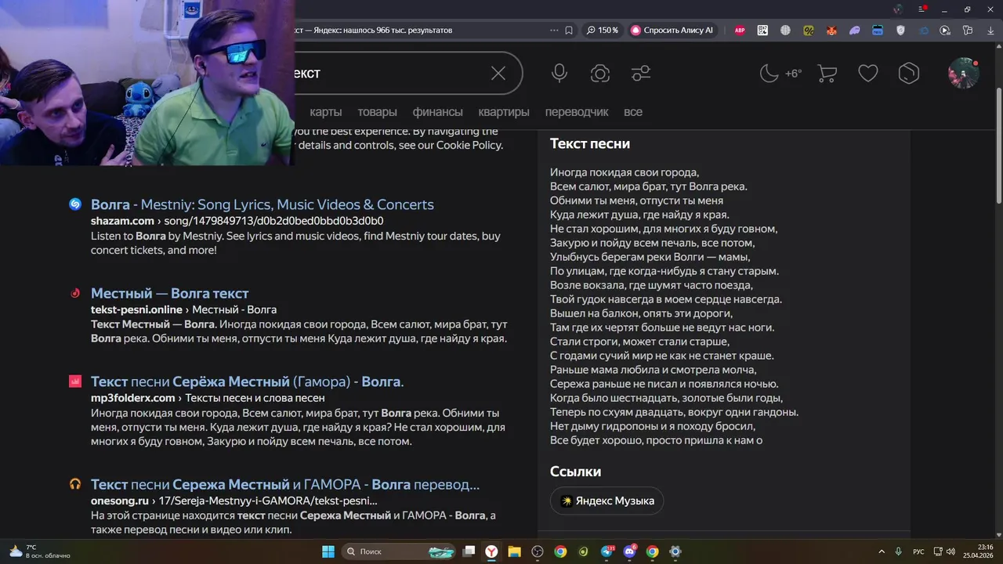1003x564 pixels.
Task: Open the weather widget showing 7°C
Action: [x=39, y=551]
